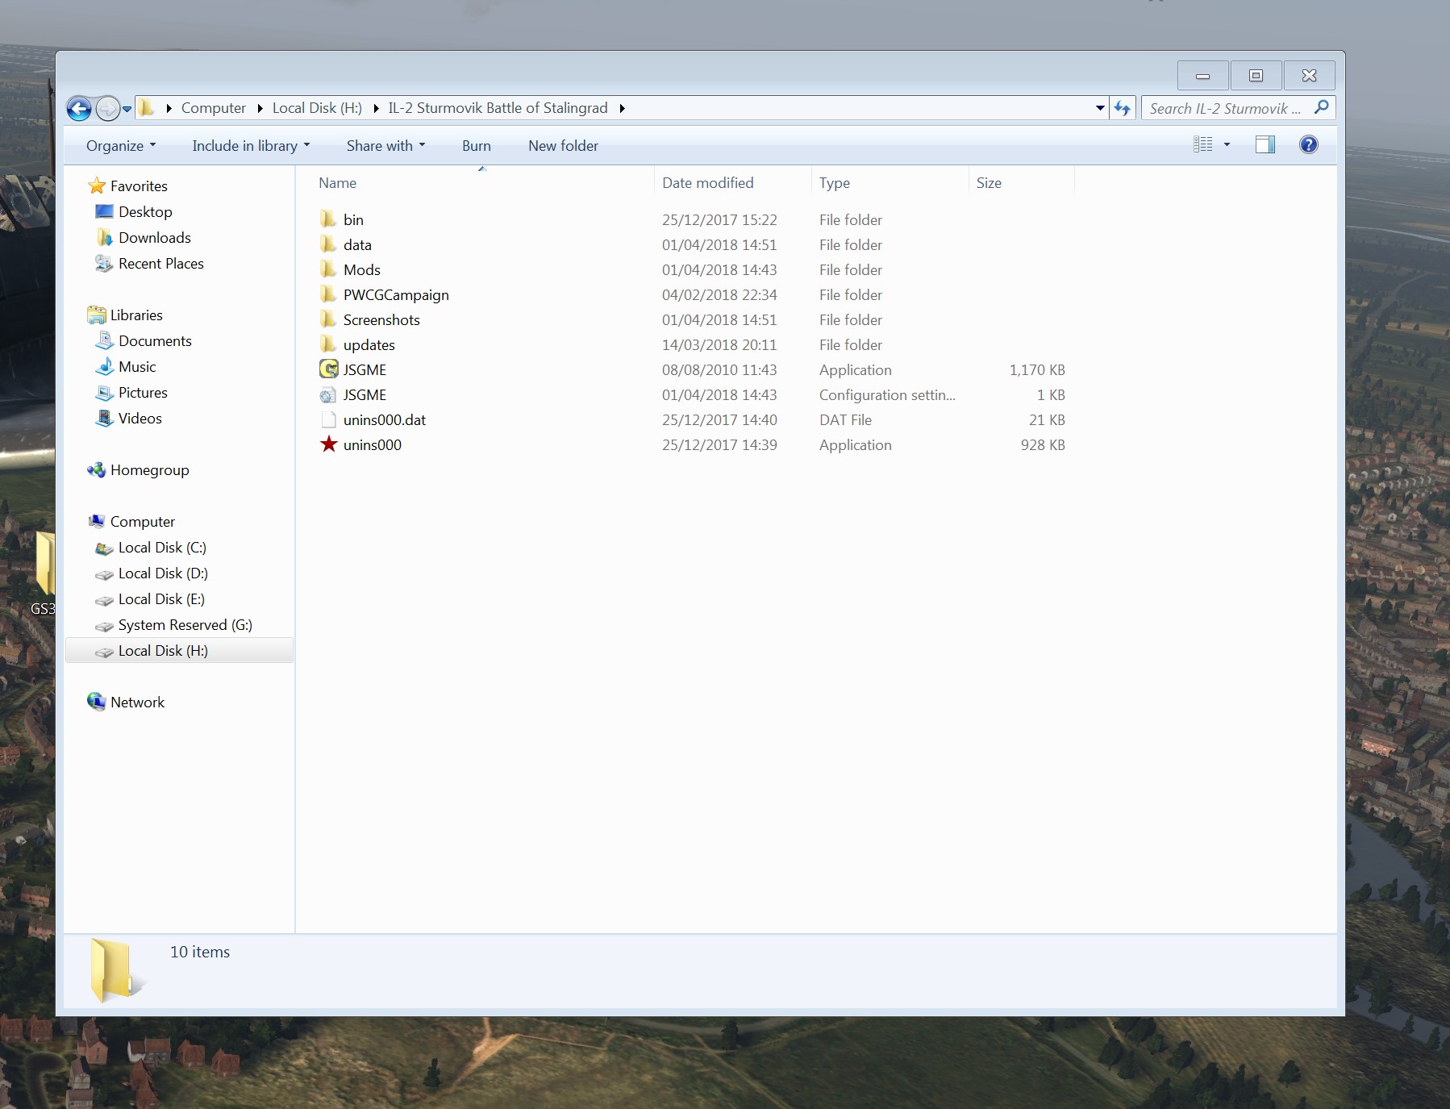The width and height of the screenshot is (1450, 1109).
Task: Click the New folder button
Action: click(x=563, y=146)
